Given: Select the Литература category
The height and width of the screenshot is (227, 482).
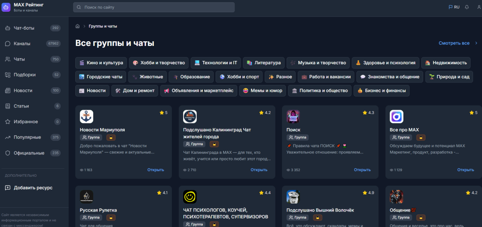Looking at the screenshot, I should click(264, 63).
